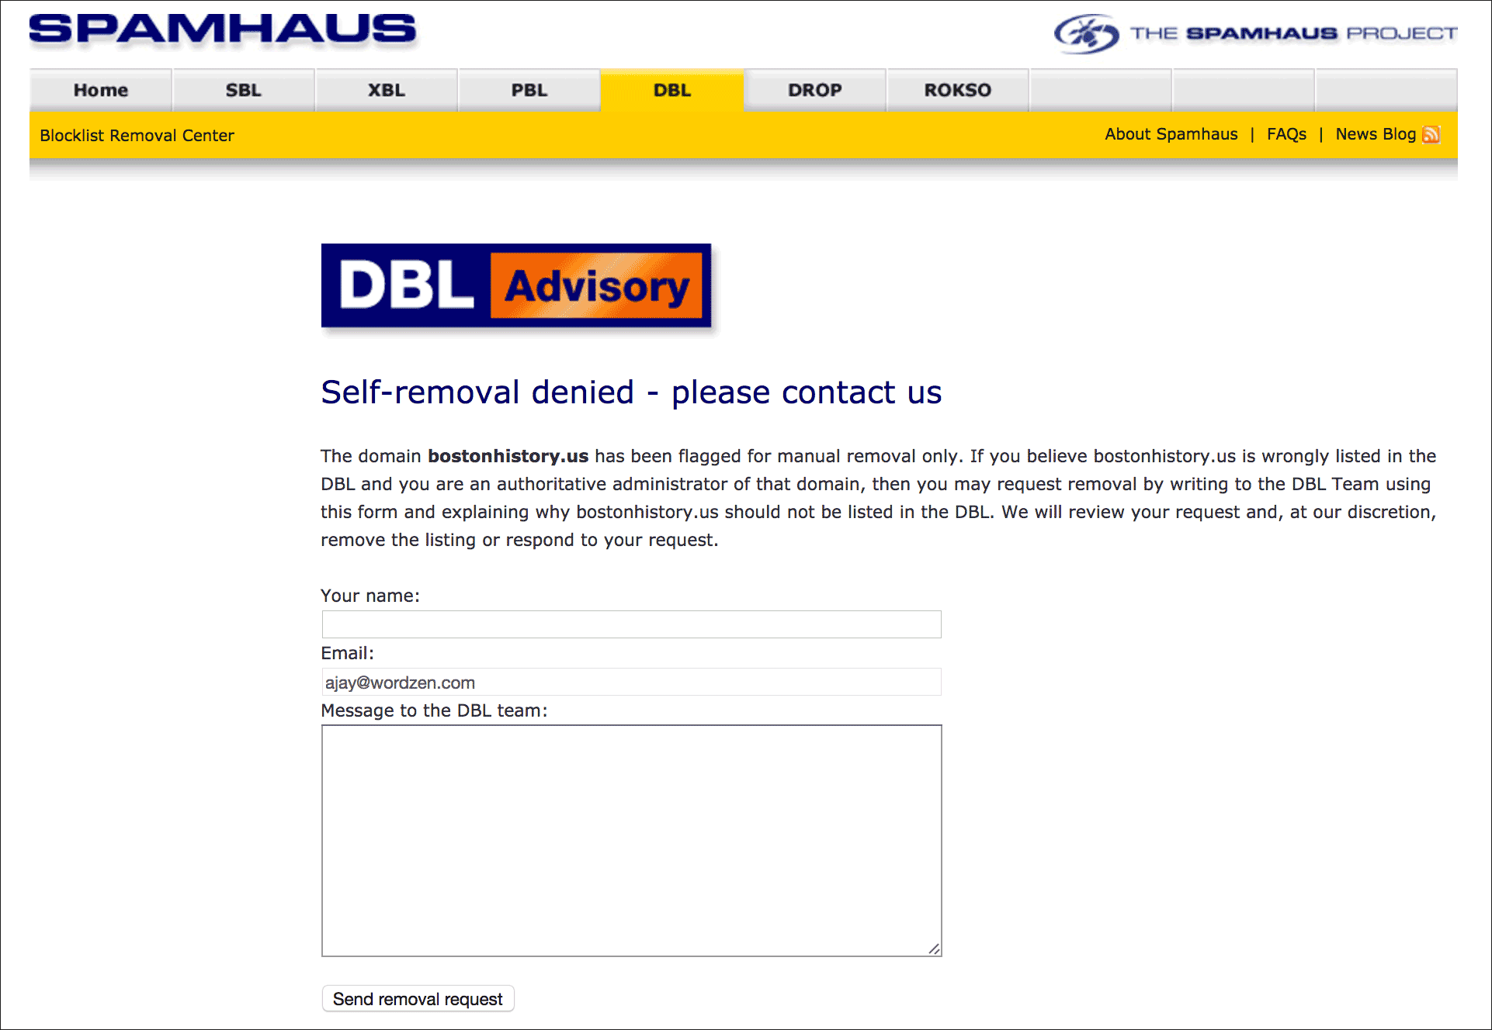
Task: Switch to the SBL tab
Action: click(x=244, y=90)
